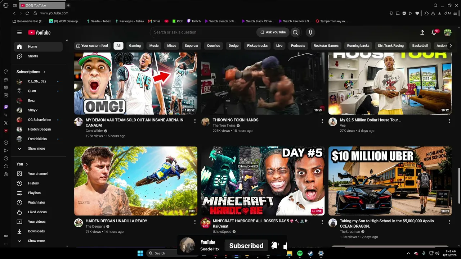461x259 pixels.
Task: Start voice search with the microphone icon
Action: pyautogui.click(x=310, y=32)
